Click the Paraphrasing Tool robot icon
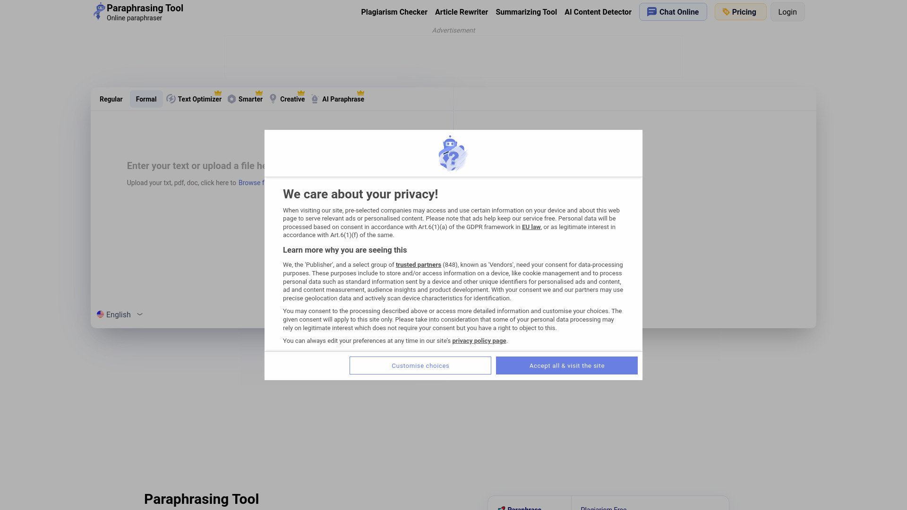 point(99,11)
